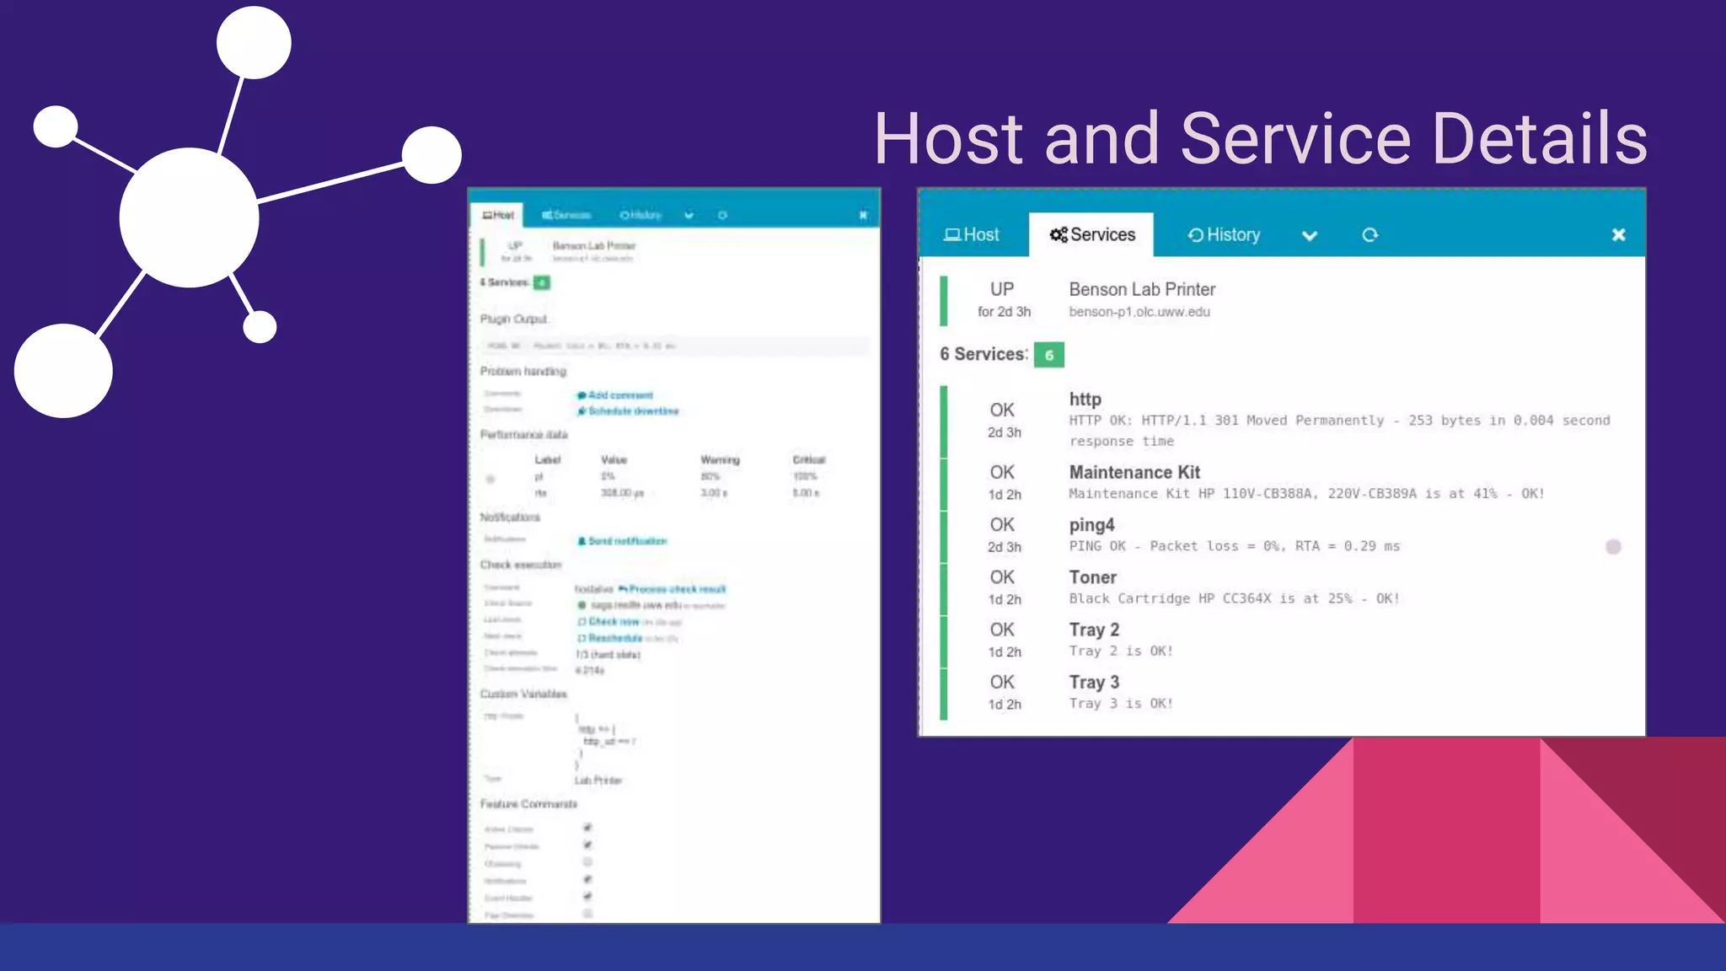Click the Host tab in the left panel
The width and height of the screenshot is (1726, 971).
tap(497, 215)
